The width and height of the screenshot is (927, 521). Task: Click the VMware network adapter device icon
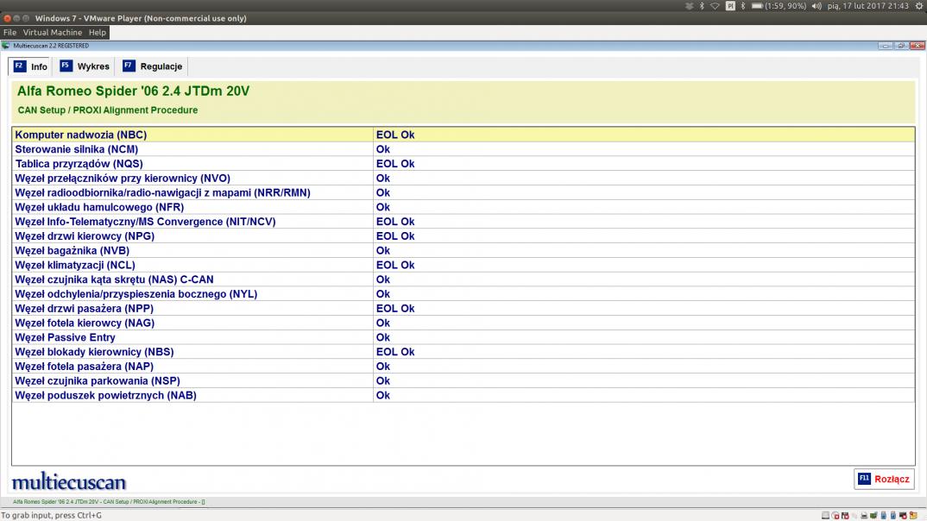(x=873, y=515)
